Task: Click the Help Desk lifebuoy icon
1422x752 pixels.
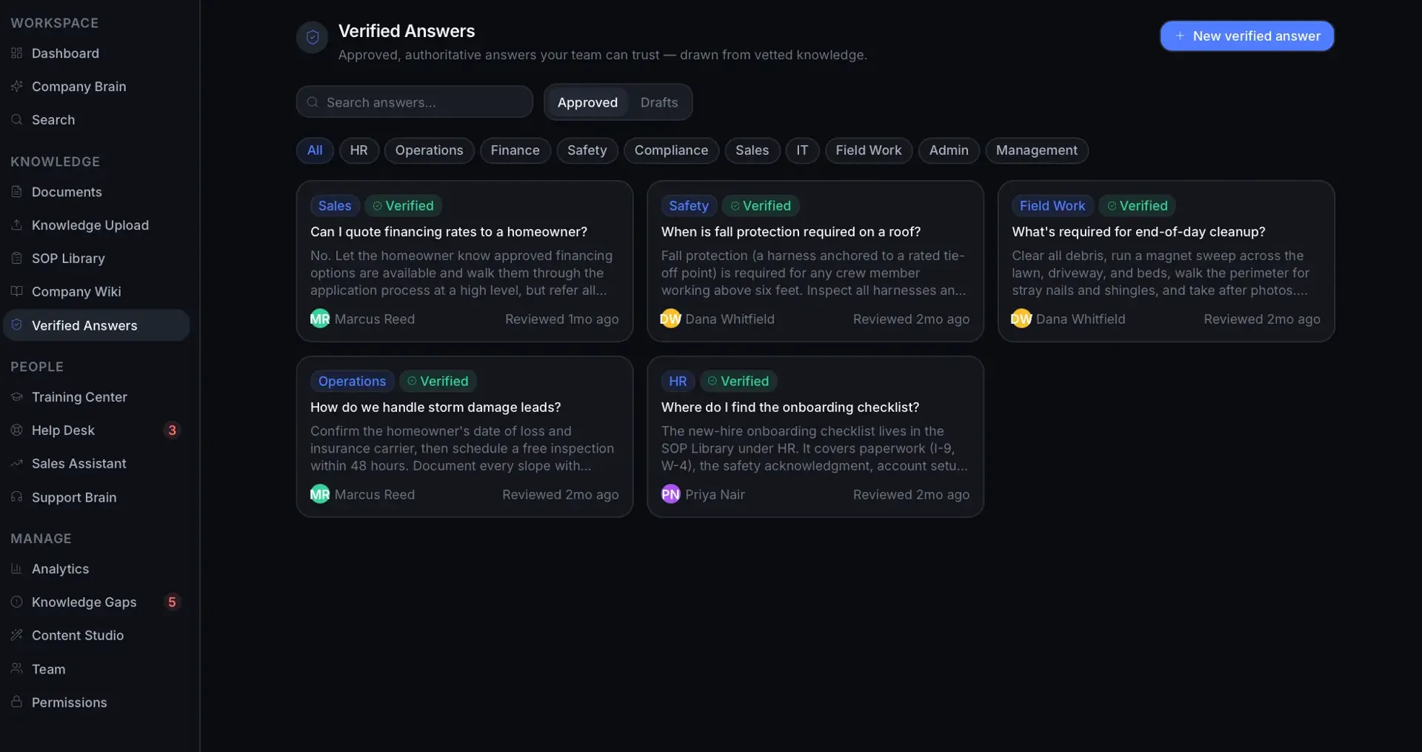Action: point(17,430)
